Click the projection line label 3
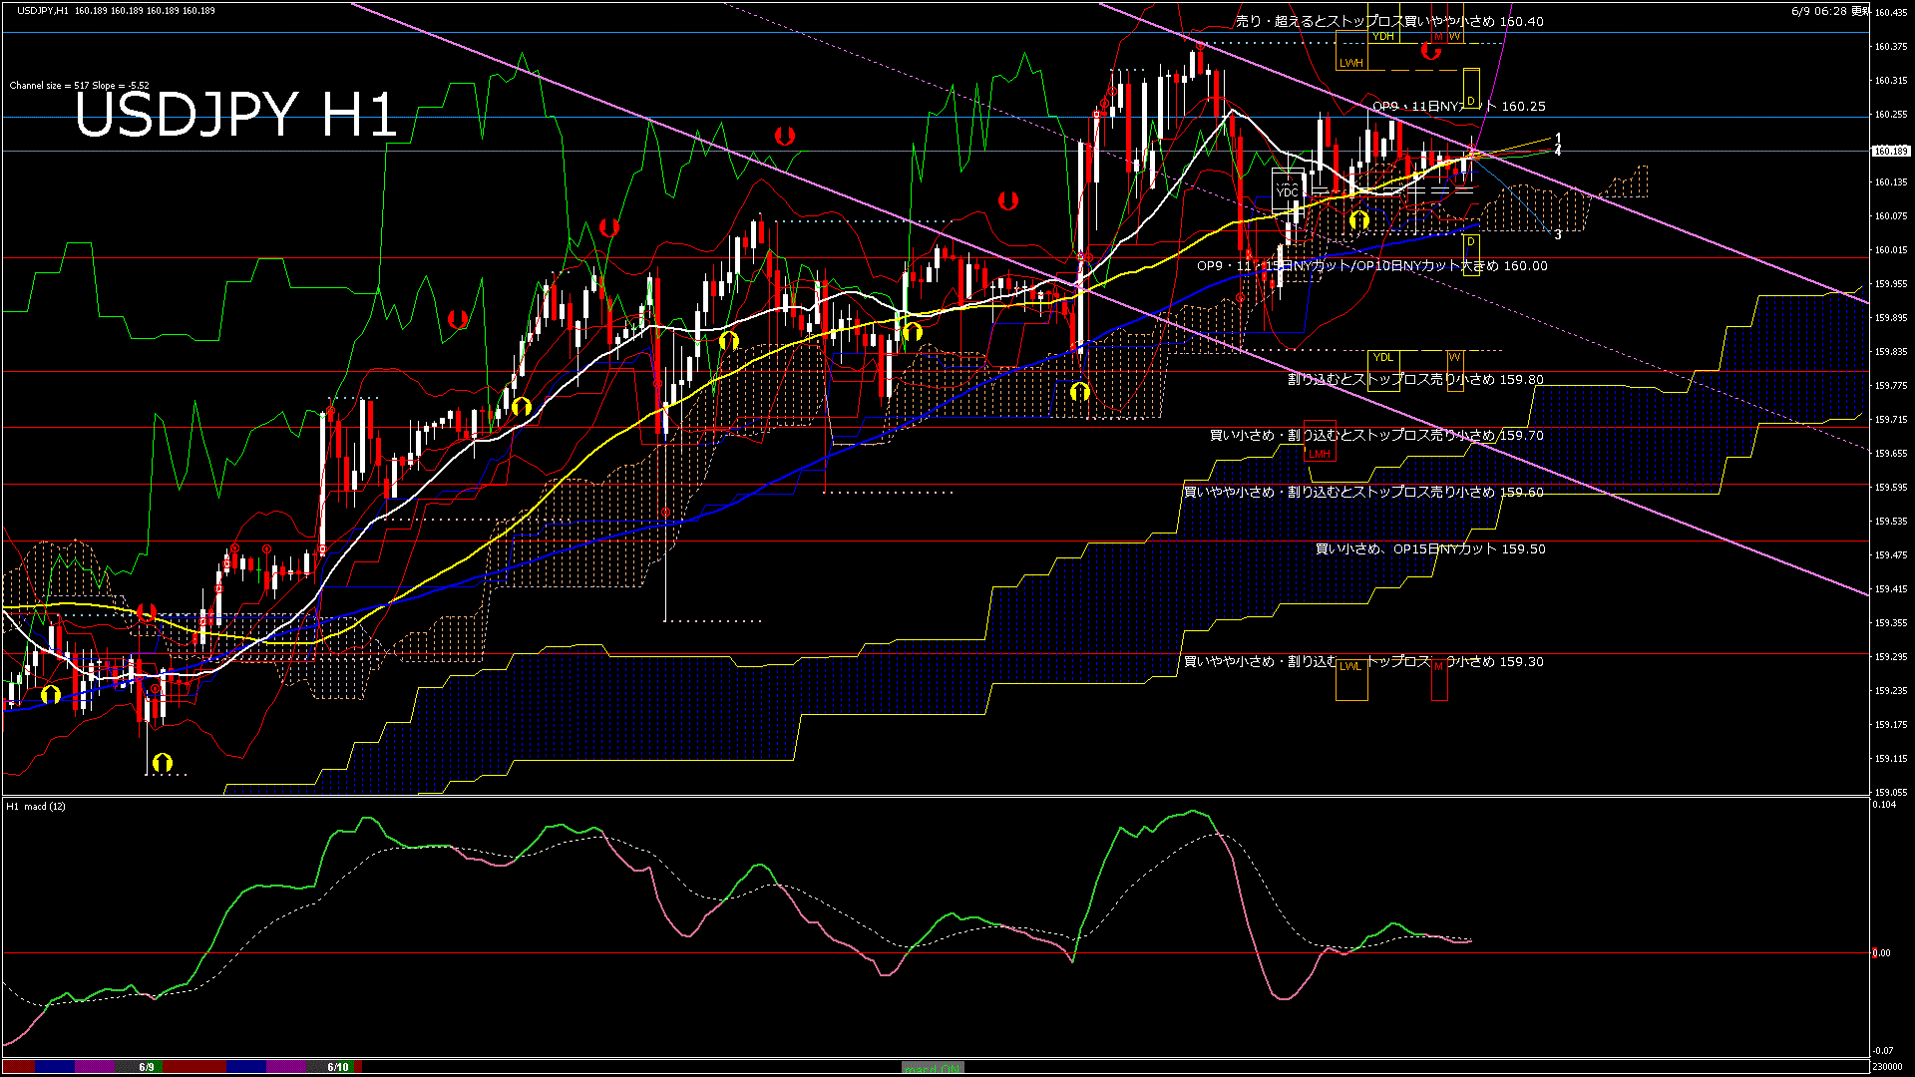 (x=1558, y=235)
